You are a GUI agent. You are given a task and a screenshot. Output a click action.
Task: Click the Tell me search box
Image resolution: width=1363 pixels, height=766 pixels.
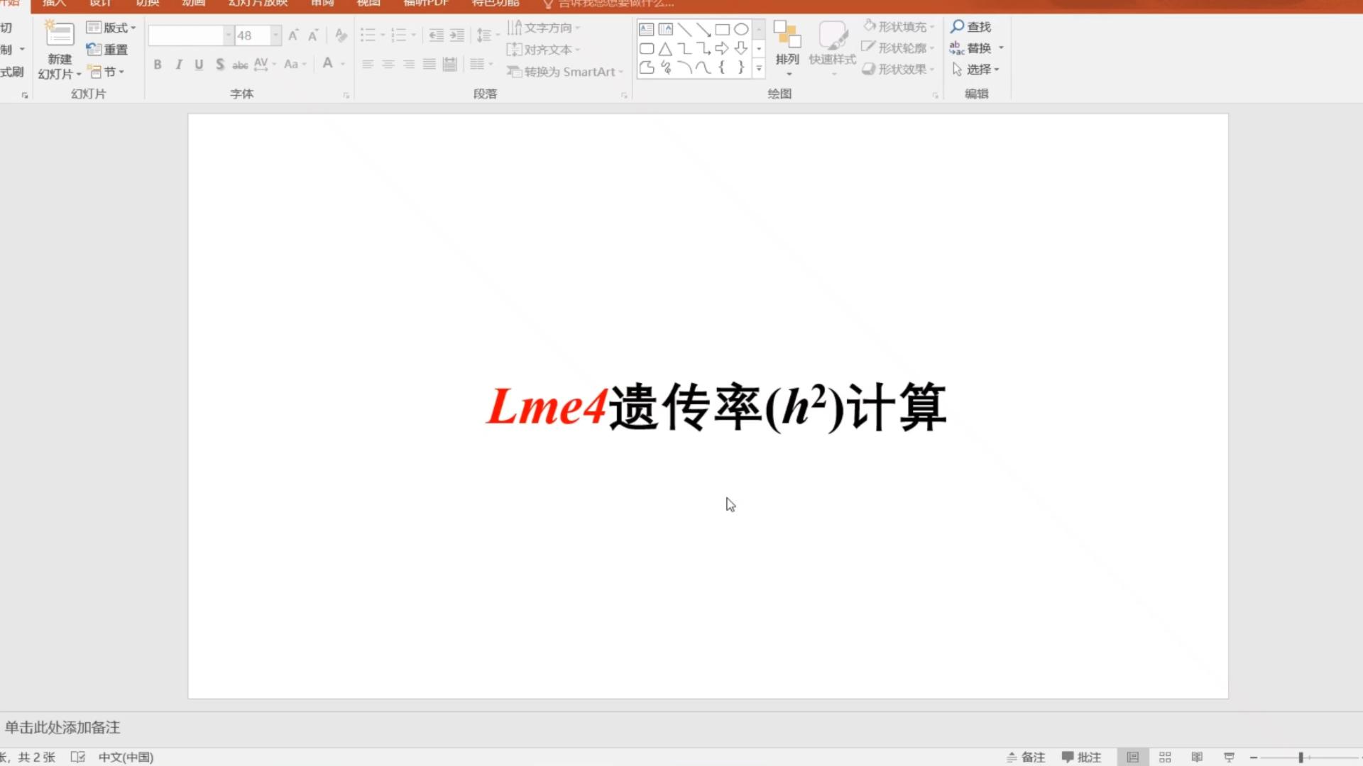click(x=609, y=4)
